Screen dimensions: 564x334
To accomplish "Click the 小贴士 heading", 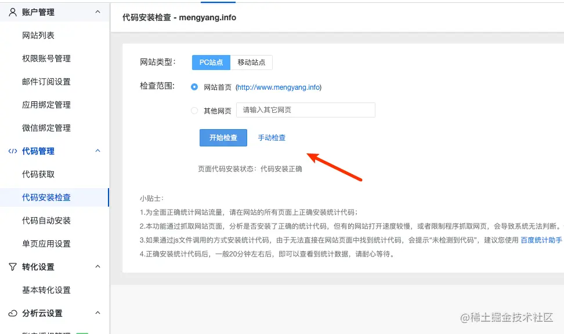I will 151,199.
